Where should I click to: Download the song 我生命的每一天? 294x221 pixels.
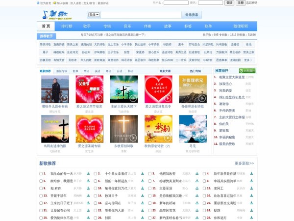click(88, 173)
